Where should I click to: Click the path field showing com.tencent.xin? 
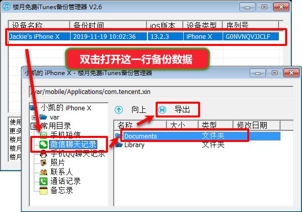tap(161, 92)
